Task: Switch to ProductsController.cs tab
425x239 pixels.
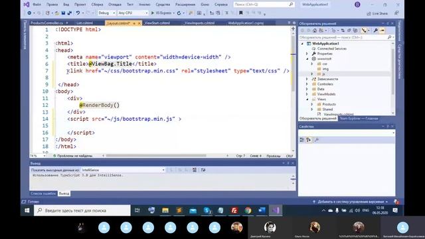Action: click(46, 23)
